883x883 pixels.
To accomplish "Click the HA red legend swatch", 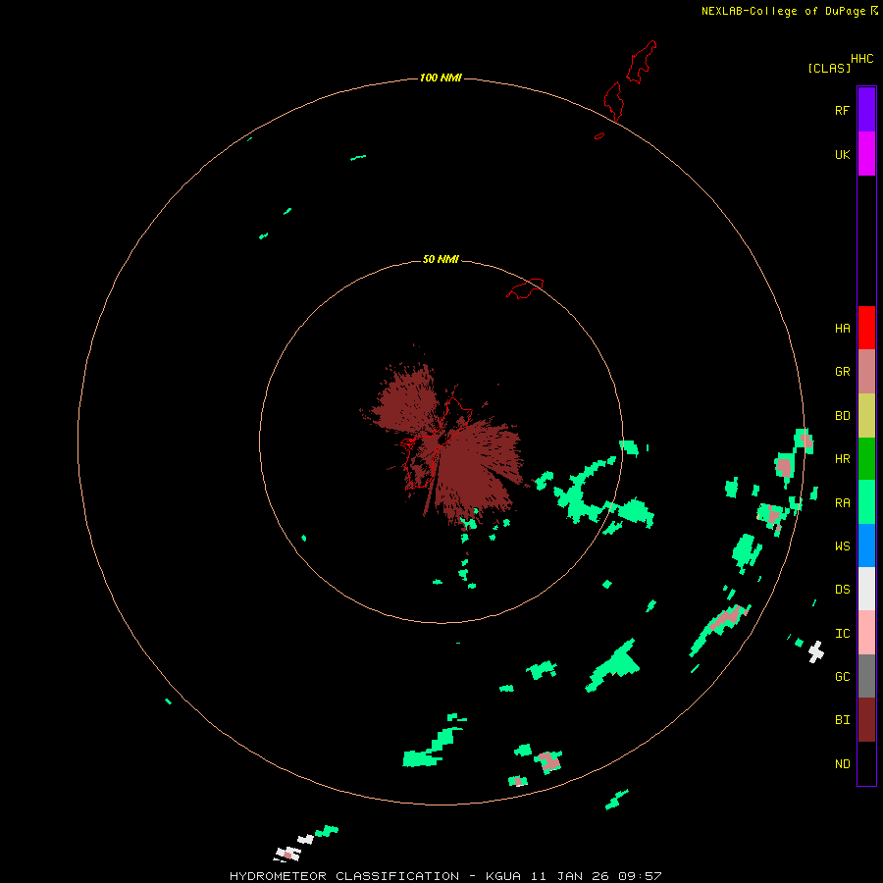I will pos(866,328).
